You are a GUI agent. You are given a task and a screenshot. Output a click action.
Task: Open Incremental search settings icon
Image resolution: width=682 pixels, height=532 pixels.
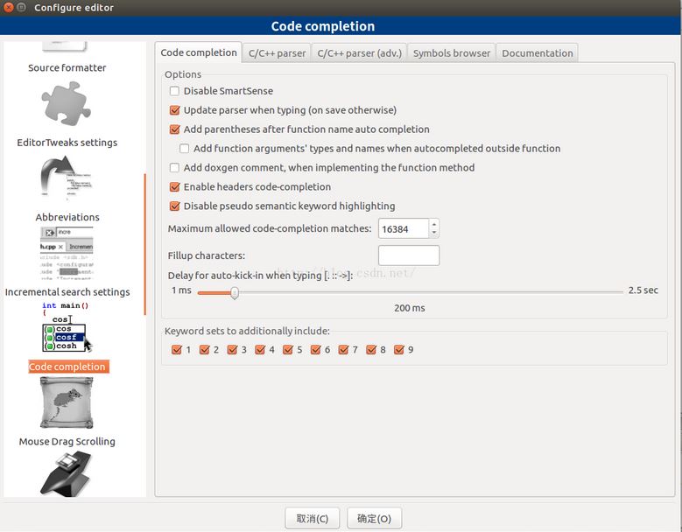[x=67, y=253]
